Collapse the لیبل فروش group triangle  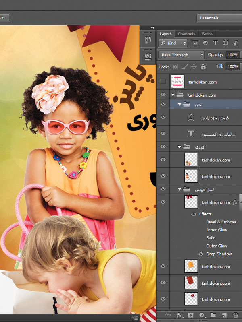pyautogui.click(x=179, y=189)
